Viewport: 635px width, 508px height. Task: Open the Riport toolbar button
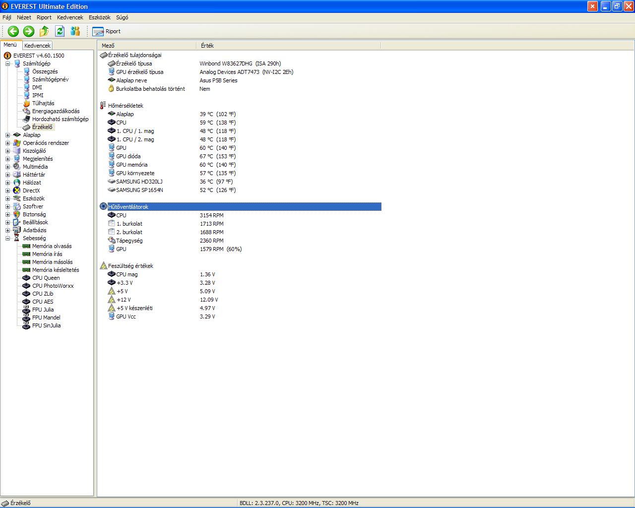(107, 31)
